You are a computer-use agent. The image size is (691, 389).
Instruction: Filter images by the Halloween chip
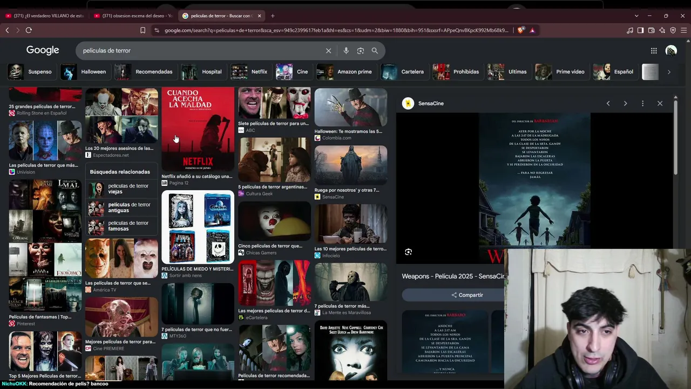(x=84, y=72)
